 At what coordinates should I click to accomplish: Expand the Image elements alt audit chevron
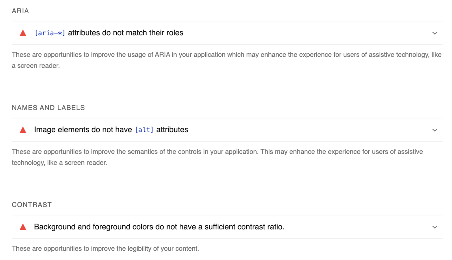click(x=434, y=130)
